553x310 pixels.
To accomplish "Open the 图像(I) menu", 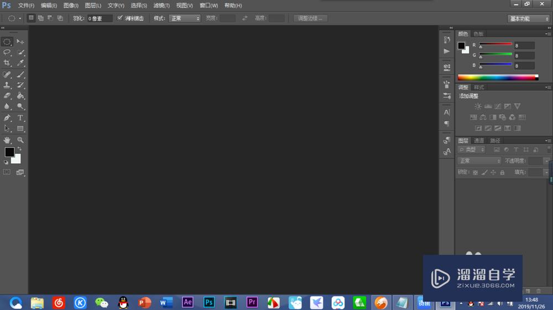I will 71,6.
